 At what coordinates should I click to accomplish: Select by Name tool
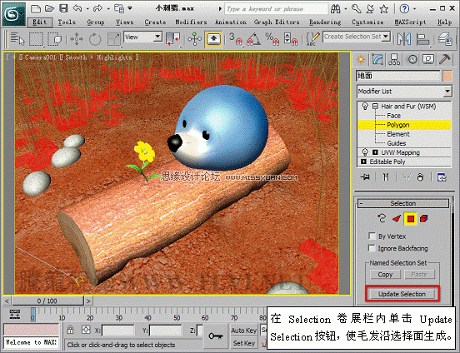click(17, 38)
